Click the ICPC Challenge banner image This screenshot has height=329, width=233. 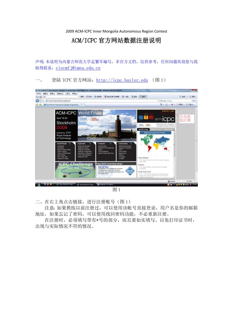coord(75,170)
